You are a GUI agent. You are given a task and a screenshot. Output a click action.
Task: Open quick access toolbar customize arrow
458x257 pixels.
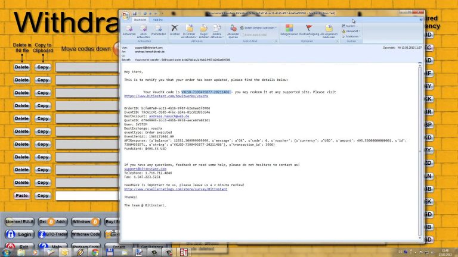click(x=162, y=14)
